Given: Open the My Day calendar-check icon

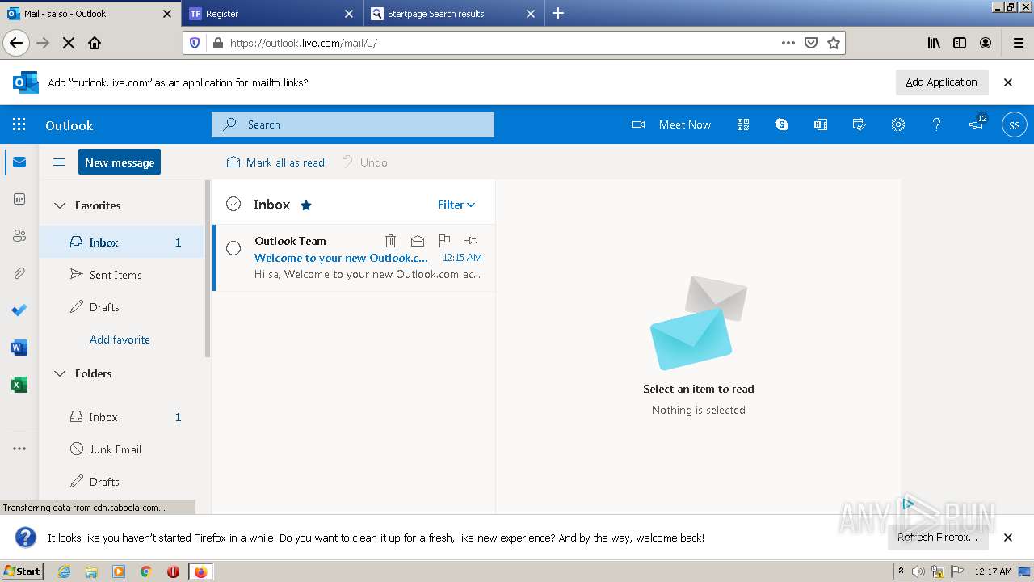Looking at the screenshot, I should (860, 124).
